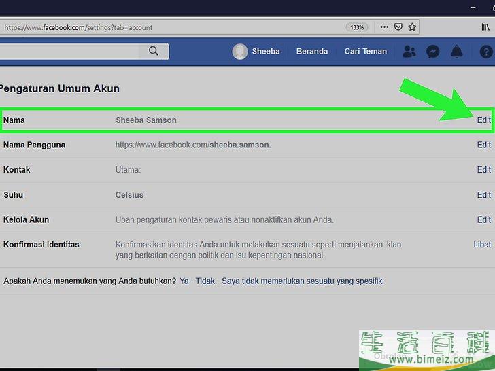Open the browser library icon
Viewport: 495px width, 371px height.
coord(485,27)
